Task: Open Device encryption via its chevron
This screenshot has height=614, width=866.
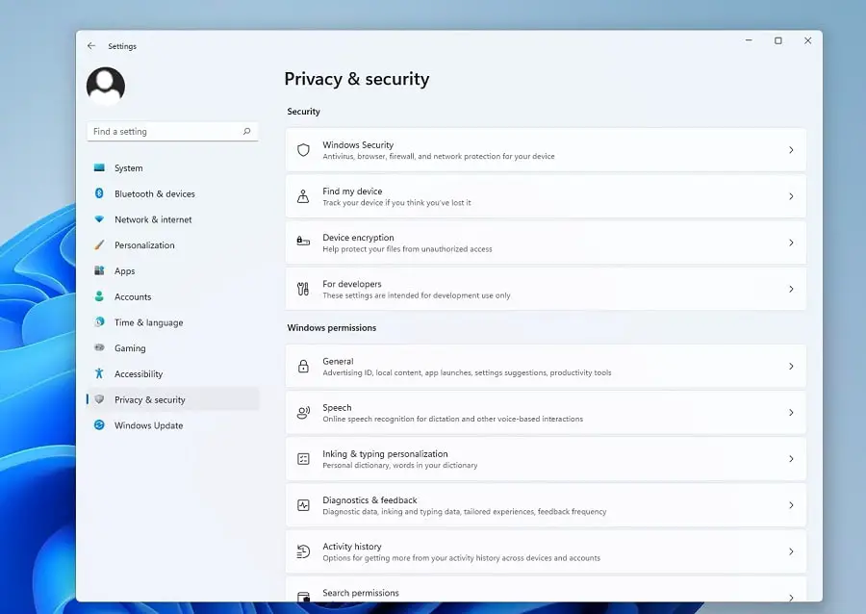Action: click(791, 243)
